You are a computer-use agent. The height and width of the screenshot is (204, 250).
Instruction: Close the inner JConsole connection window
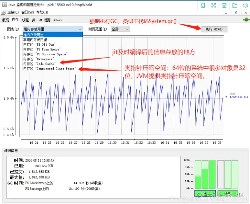[246, 12]
